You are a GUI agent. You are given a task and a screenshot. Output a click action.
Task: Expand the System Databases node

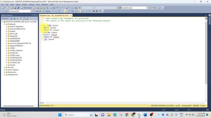pyautogui.click(x=7, y=27)
